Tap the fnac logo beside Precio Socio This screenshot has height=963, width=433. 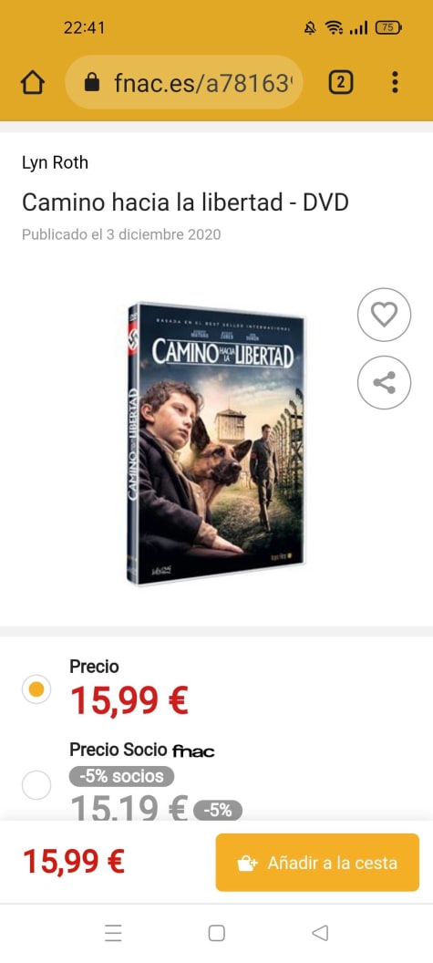(193, 751)
